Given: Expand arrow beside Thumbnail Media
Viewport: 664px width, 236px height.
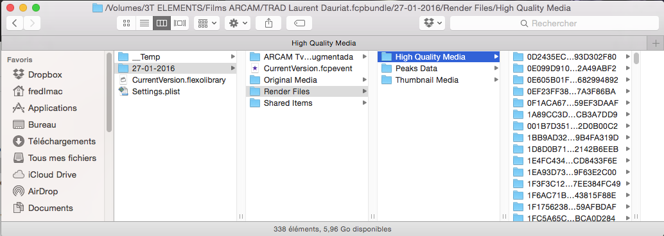Looking at the screenshot, I should (496, 80).
